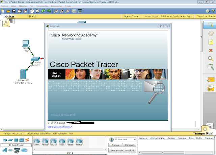Click the help button in Acerca de dialog
216x155 pixels.
point(161,26)
